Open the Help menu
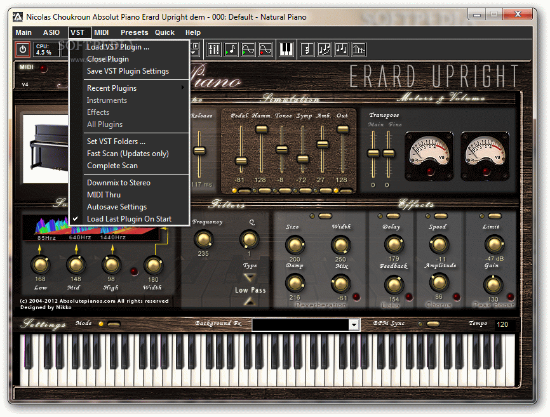The image size is (550, 417). point(193,32)
